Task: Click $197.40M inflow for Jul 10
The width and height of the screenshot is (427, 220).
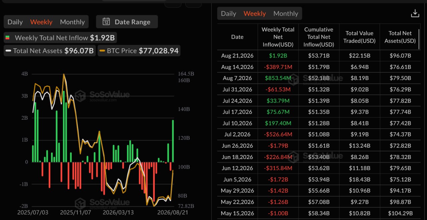Action: [x=278, y=123]
